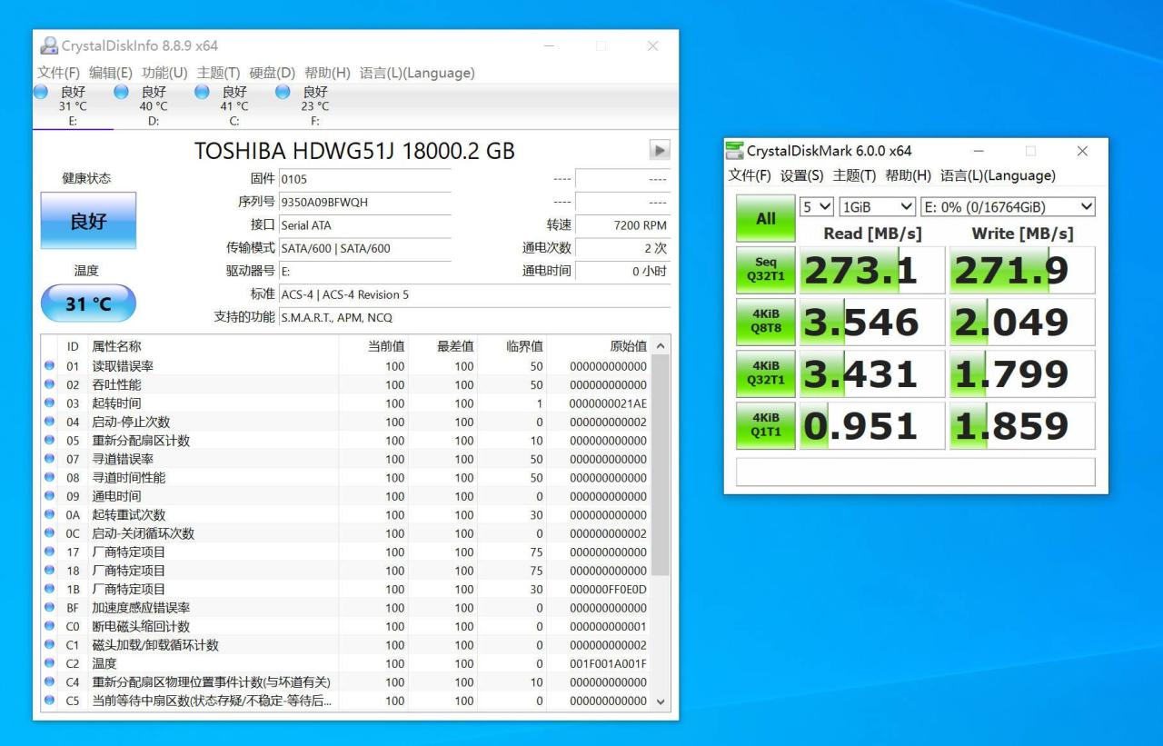Image resolution: width=1163 pixels, height=746 pixels.
Task: Select disk C: status icon at 41 °C
Action: [202, 91]
